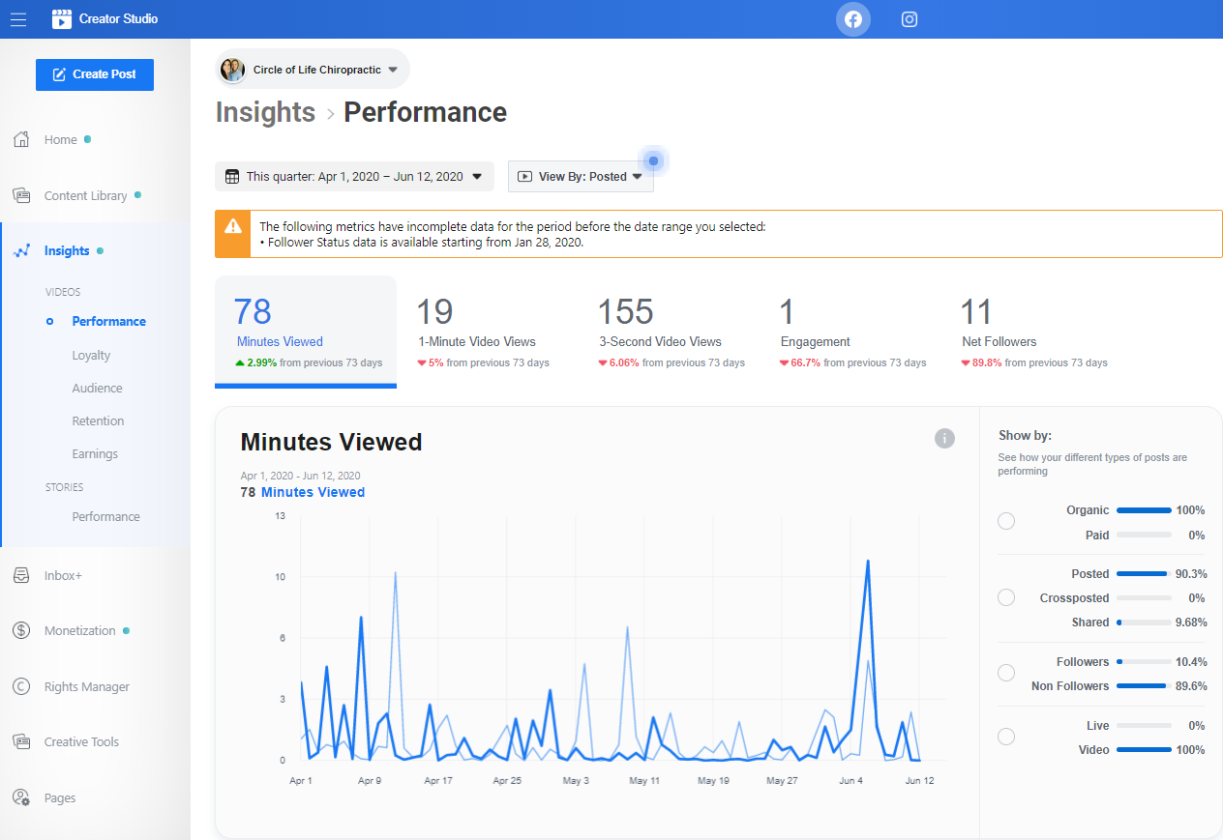
Task: Open Loyalty in the sidebar
Action: [x=91, y=355]
